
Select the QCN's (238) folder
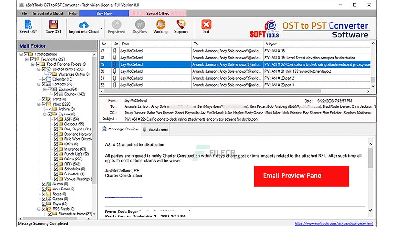click(73, 159)
